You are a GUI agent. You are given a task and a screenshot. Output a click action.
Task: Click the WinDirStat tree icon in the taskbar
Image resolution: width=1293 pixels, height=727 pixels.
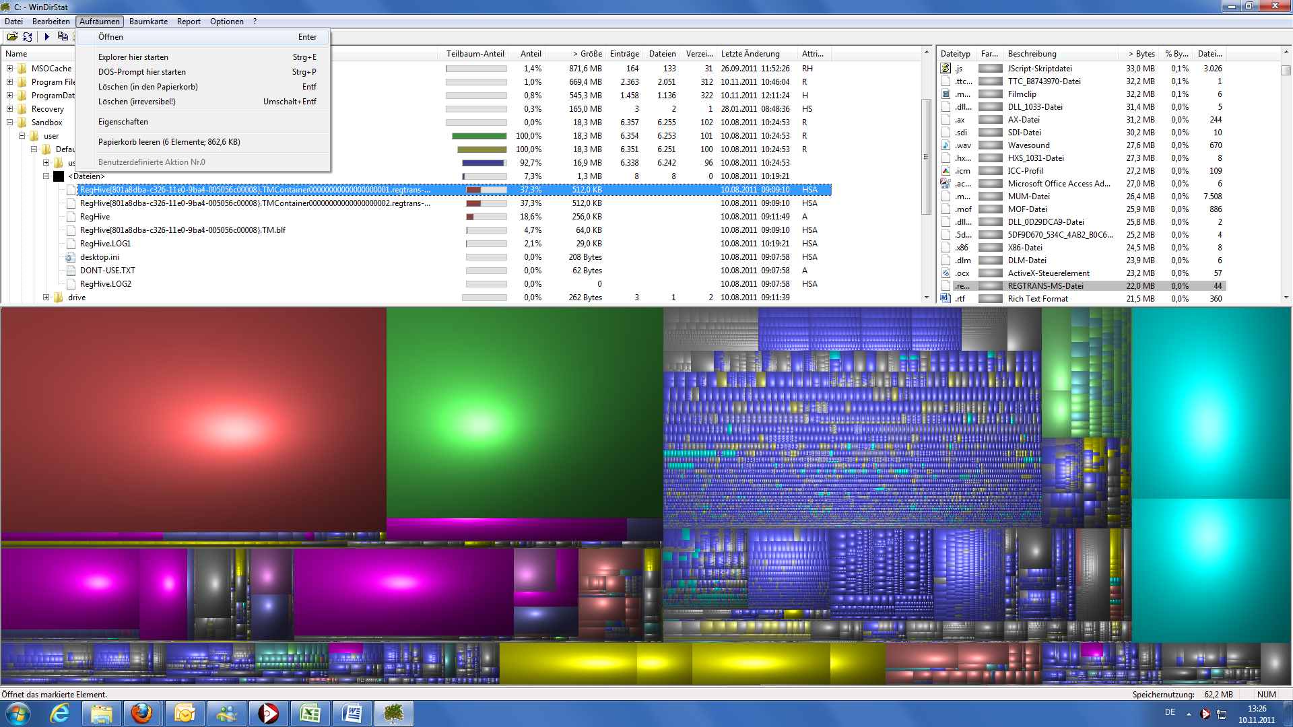(x=393, y=713)
